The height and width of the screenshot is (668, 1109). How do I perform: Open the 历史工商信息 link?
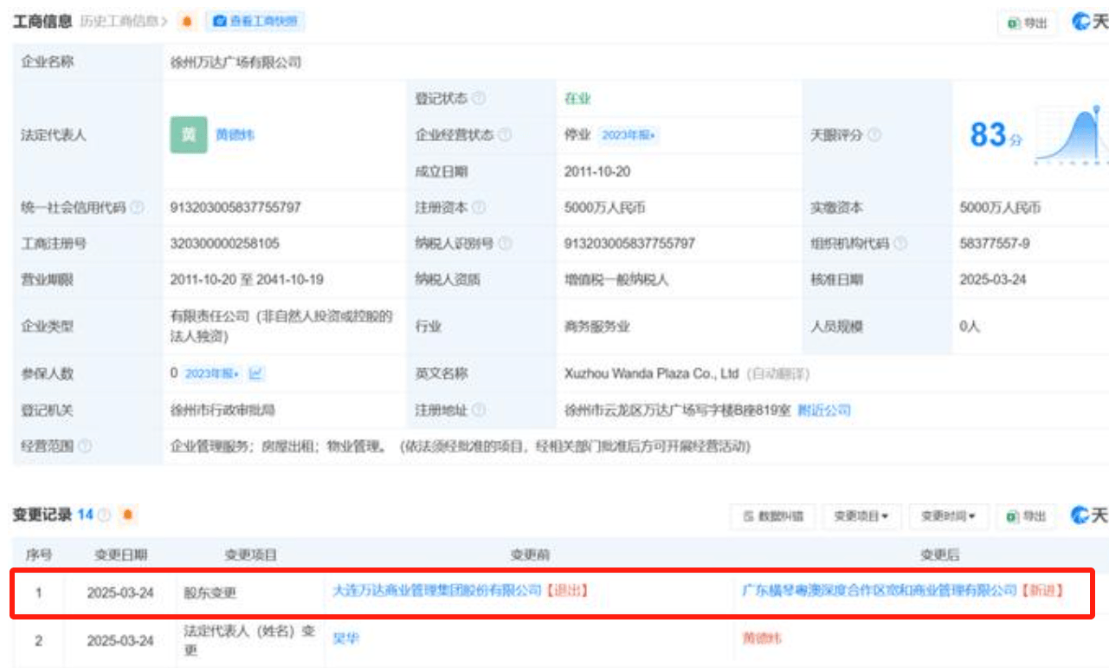tap(124, 21)
